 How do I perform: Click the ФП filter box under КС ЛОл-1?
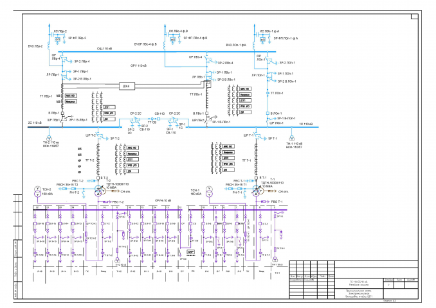pyautogui.click(x=262, y=40)
